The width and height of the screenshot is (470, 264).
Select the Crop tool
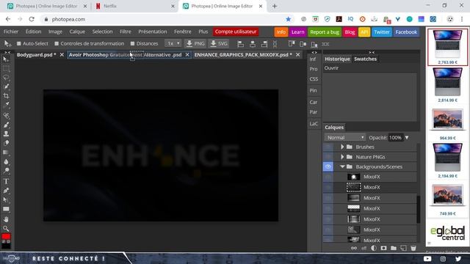(6, 96)
